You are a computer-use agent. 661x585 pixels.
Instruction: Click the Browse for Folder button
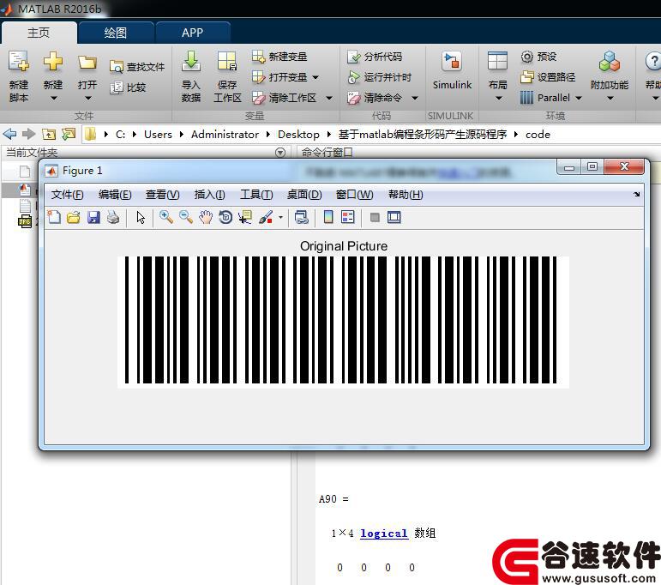coord(69,134)
